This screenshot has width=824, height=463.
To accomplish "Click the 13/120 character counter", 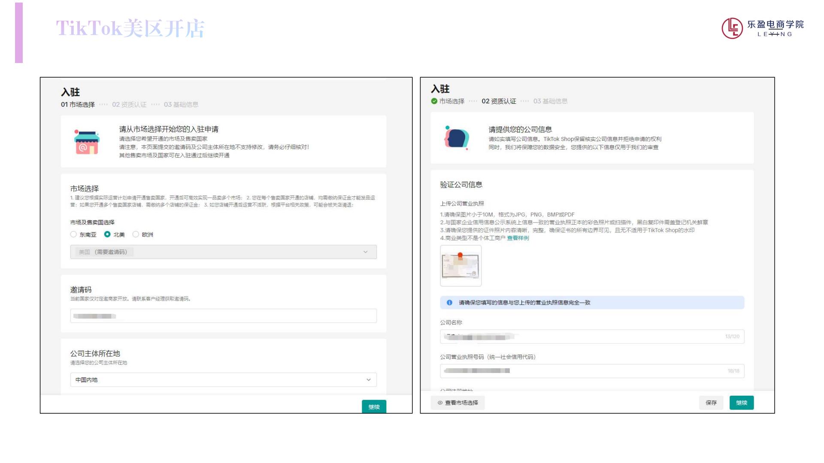I will [x=732, y=337].
